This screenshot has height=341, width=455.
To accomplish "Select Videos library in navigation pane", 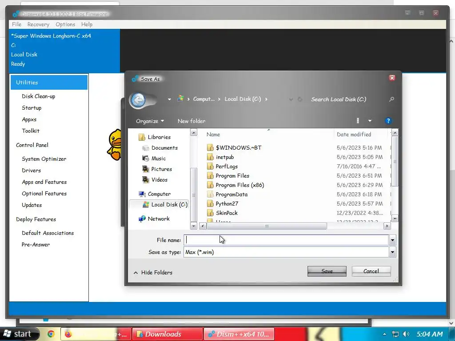I will 155,180.
